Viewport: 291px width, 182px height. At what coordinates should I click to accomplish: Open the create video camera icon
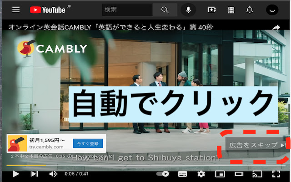click(x=212, y=10)
